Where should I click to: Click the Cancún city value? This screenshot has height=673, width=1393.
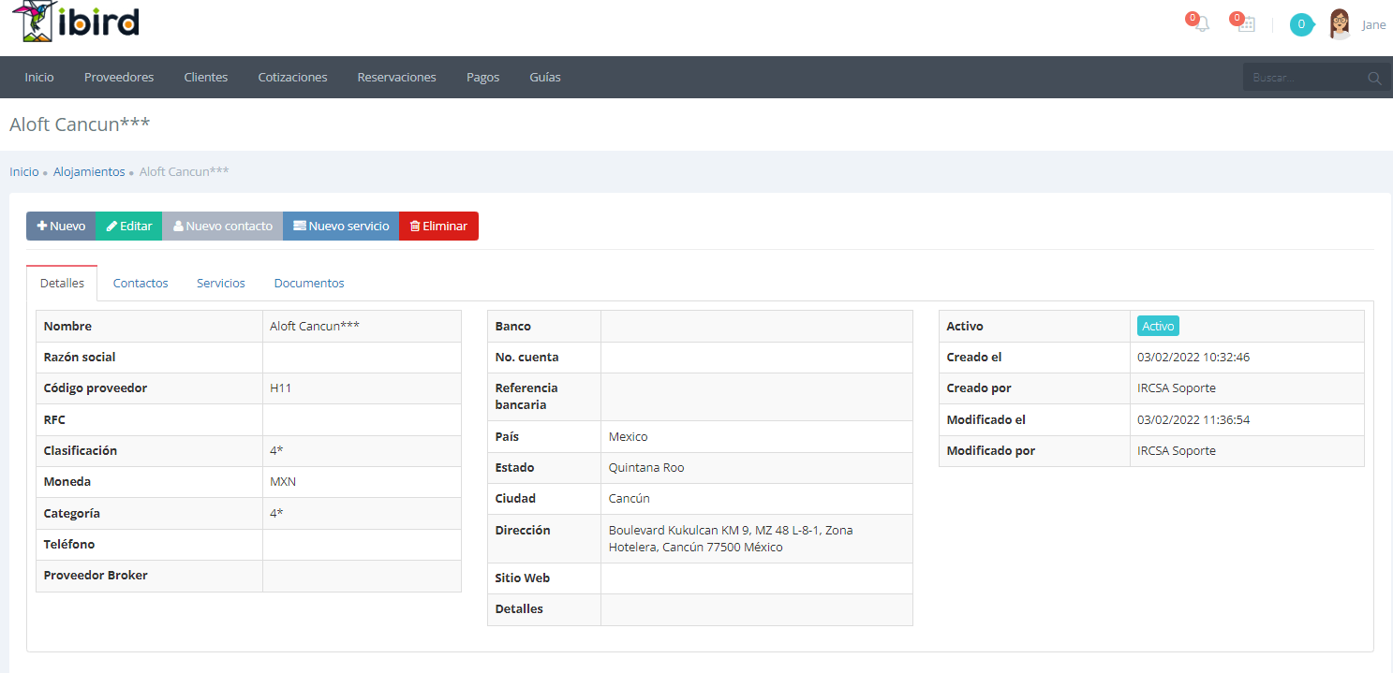(630, 499)
